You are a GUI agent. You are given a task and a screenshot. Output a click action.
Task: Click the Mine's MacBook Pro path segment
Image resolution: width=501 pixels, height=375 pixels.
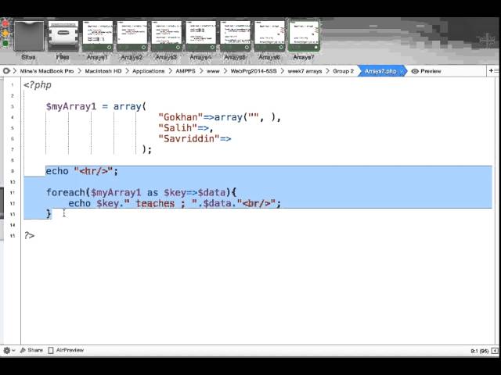tap(46, 71)
